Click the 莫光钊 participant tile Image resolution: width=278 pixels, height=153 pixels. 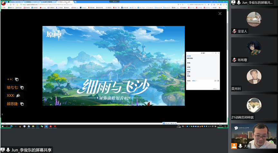coord(254,79)
